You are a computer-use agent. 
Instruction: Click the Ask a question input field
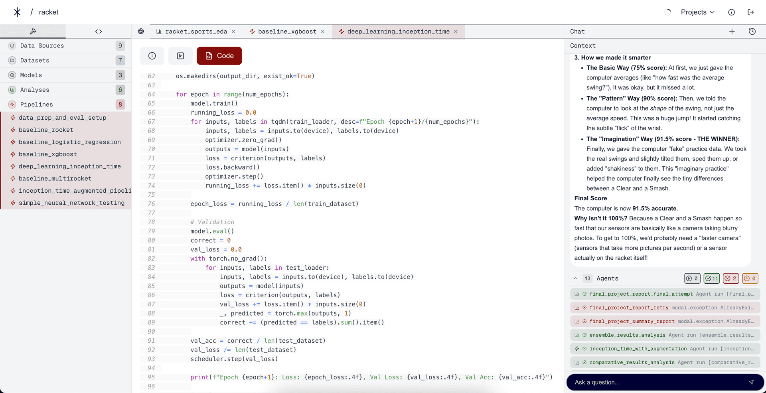click(658, 382)
